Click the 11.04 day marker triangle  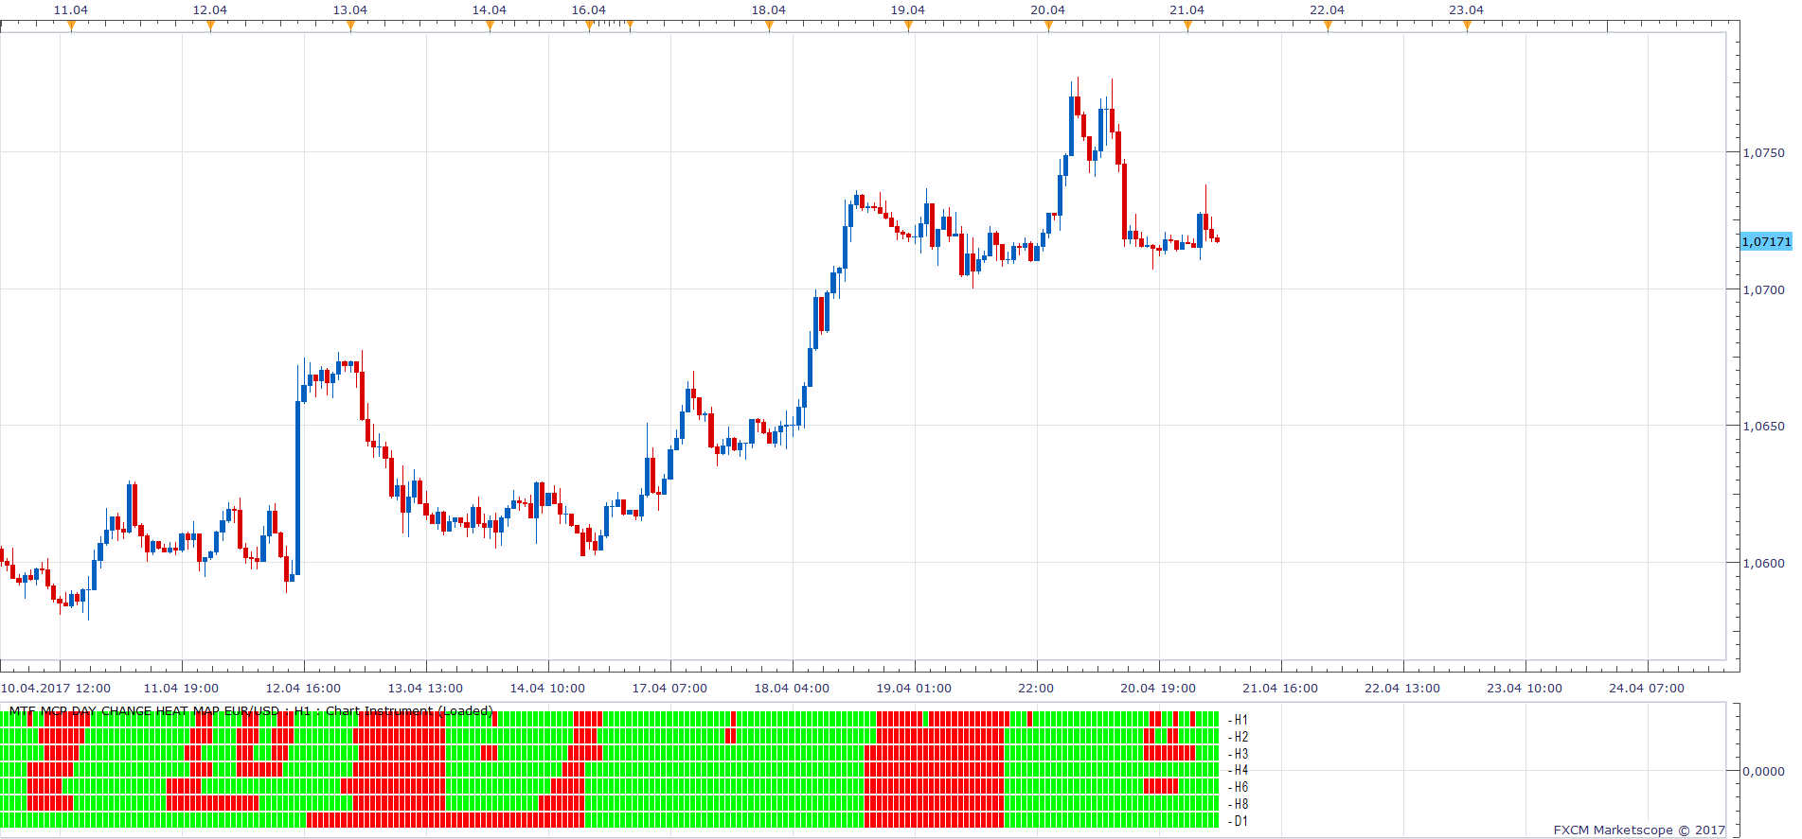pos(71,26)
